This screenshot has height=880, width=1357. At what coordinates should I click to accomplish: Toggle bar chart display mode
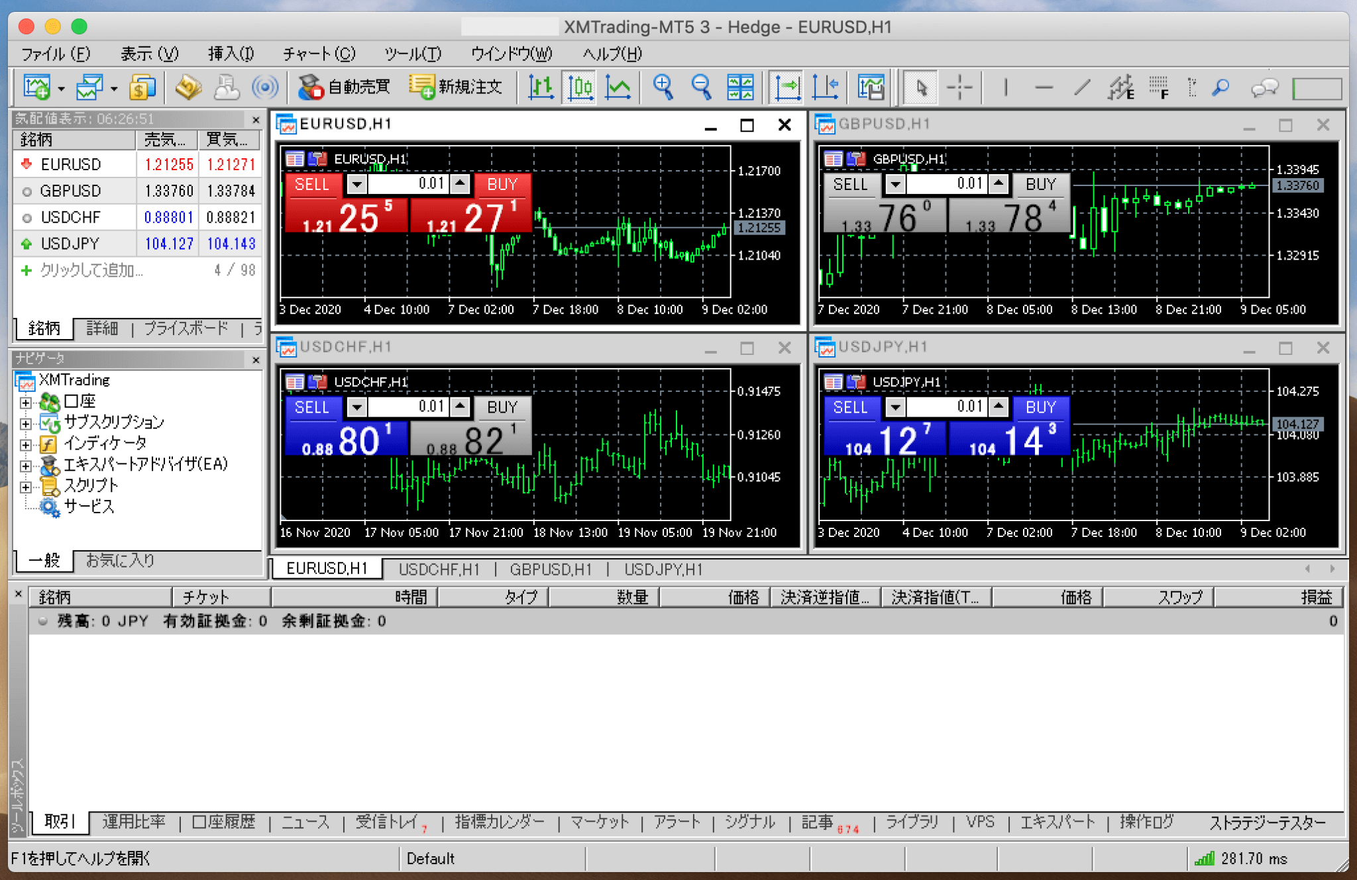click(541, 87)
